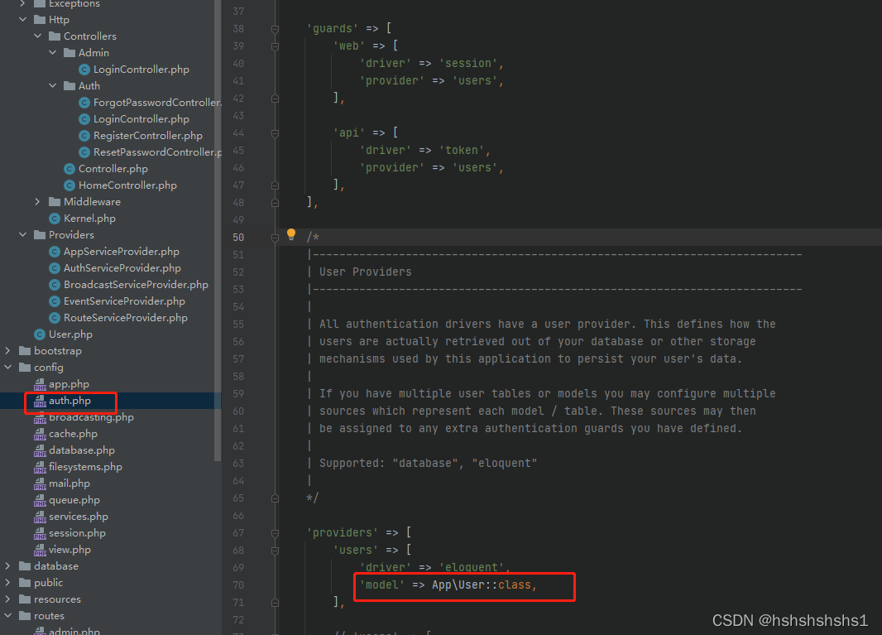Fold the 'guards' array at line 38

(x=275, y=29)
